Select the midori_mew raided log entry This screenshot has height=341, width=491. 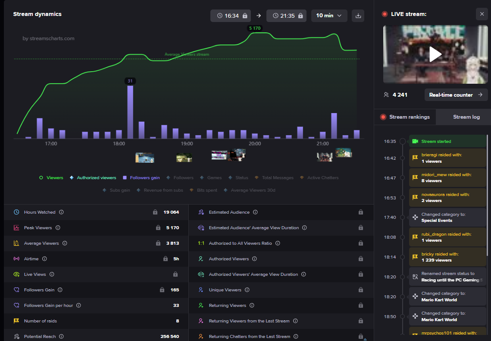(447, 178)
